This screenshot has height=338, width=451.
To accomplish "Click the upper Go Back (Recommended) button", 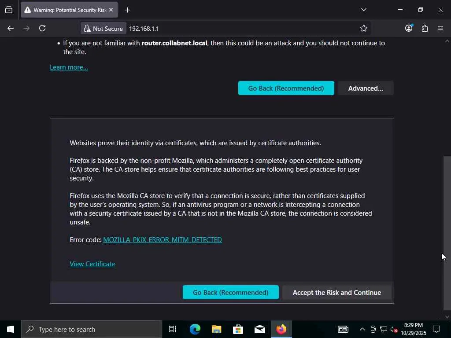I will click(286, 88).
